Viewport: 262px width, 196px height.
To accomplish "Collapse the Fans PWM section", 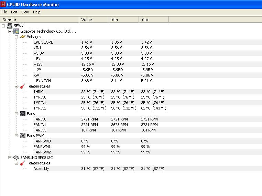I will 16,136.
